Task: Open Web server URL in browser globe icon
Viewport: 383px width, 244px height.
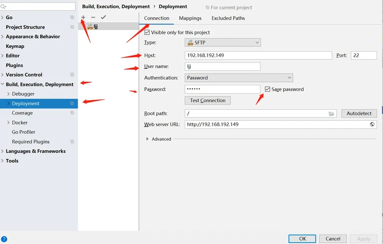Action: tap(372, 124)
